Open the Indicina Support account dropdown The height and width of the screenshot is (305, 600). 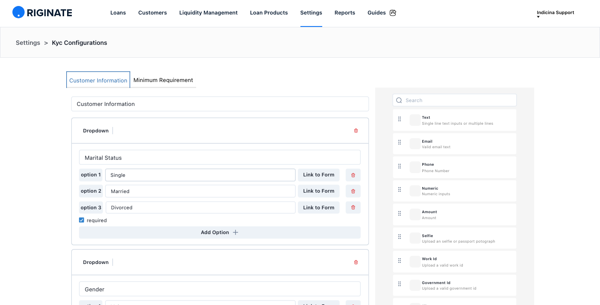click(555, 14)
